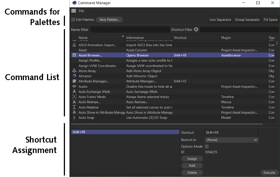280x177 pixels.
Task: Click the Auto Show in Attribute Manager icon
Action: (74, 112)
